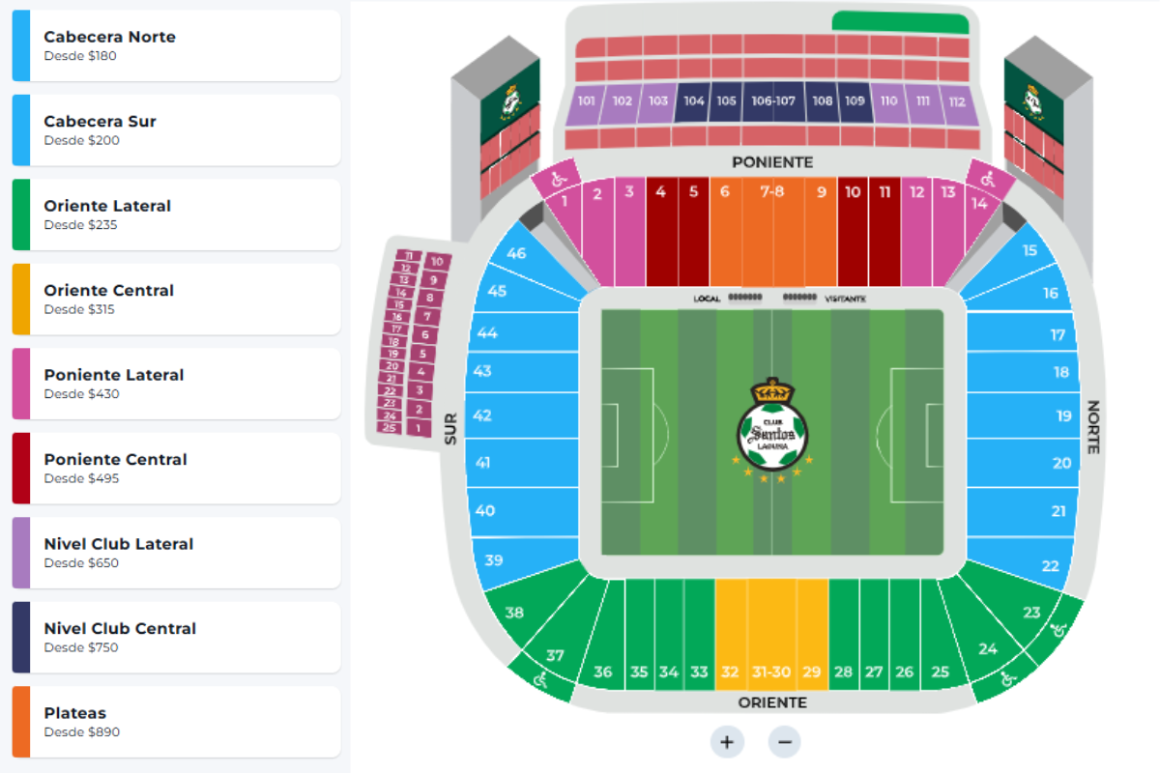Click the wheelchair icon below section 24
Screen dimensions: 1160x773
click(1008, 679)
